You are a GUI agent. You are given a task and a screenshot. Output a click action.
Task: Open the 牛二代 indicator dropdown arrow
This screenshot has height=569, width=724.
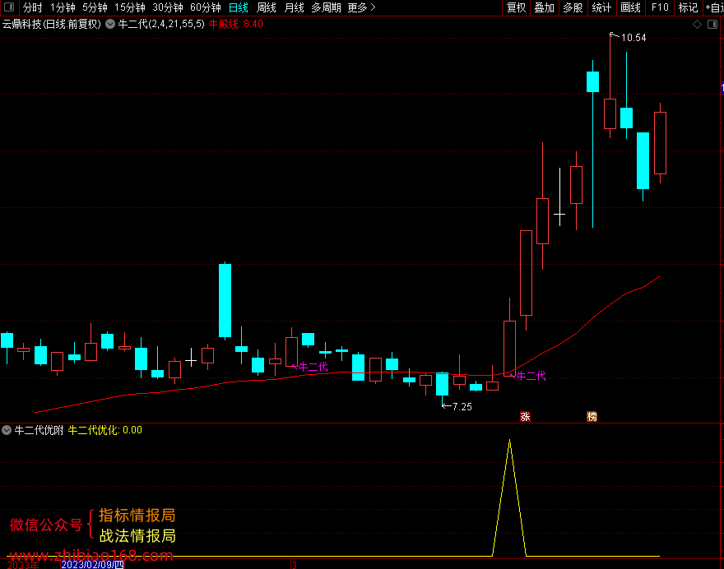coord(110,24)
